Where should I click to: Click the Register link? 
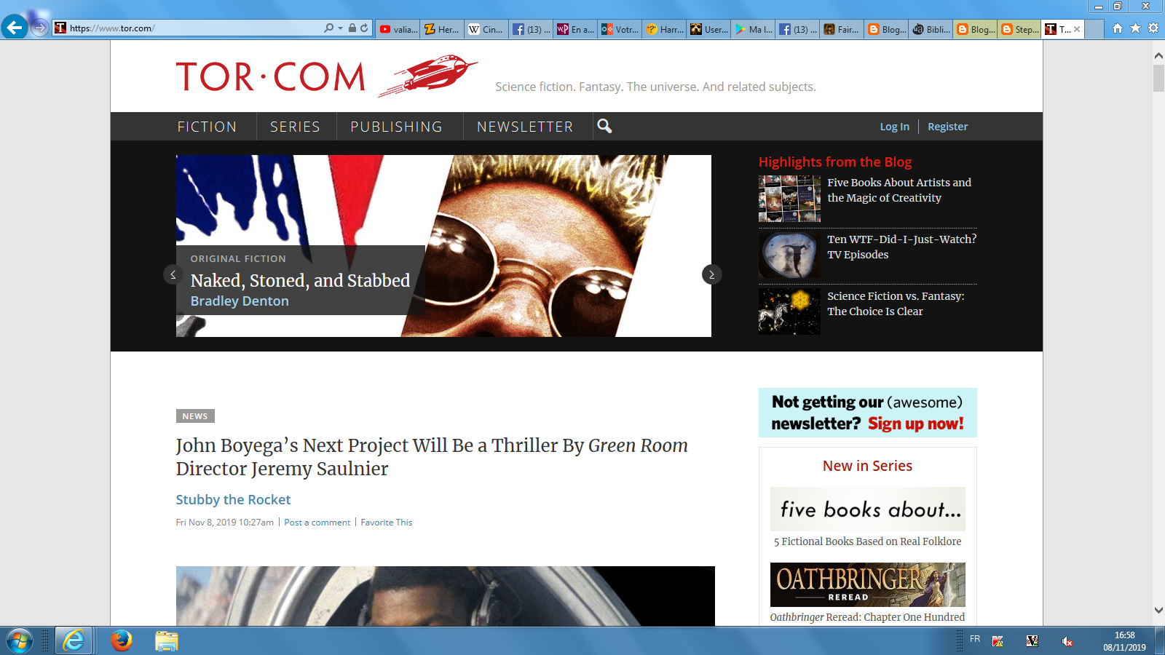coord(947,127)
